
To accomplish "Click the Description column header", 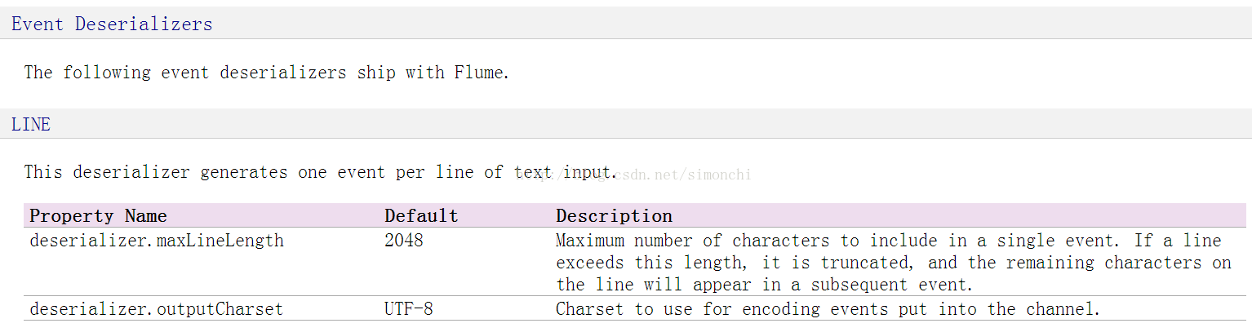I will pyautogui.click(x=614, y=216).
